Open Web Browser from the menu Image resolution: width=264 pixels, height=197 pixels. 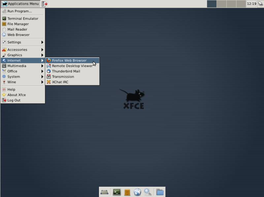23,35
